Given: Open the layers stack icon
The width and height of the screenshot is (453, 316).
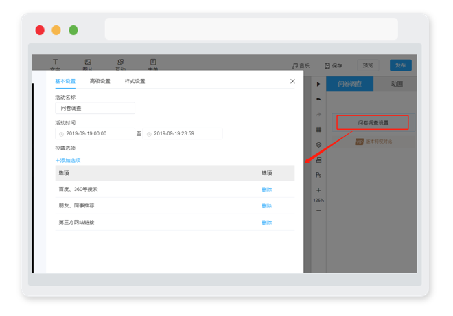Looking at the screenshot, I should pos(318,144).
